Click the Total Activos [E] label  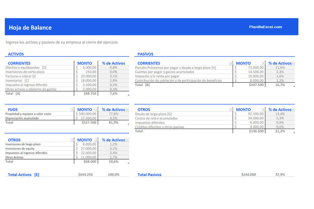23,175
